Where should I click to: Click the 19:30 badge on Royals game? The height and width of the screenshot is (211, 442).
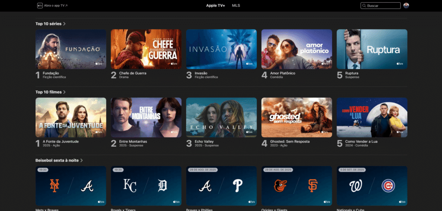point(118,170)
